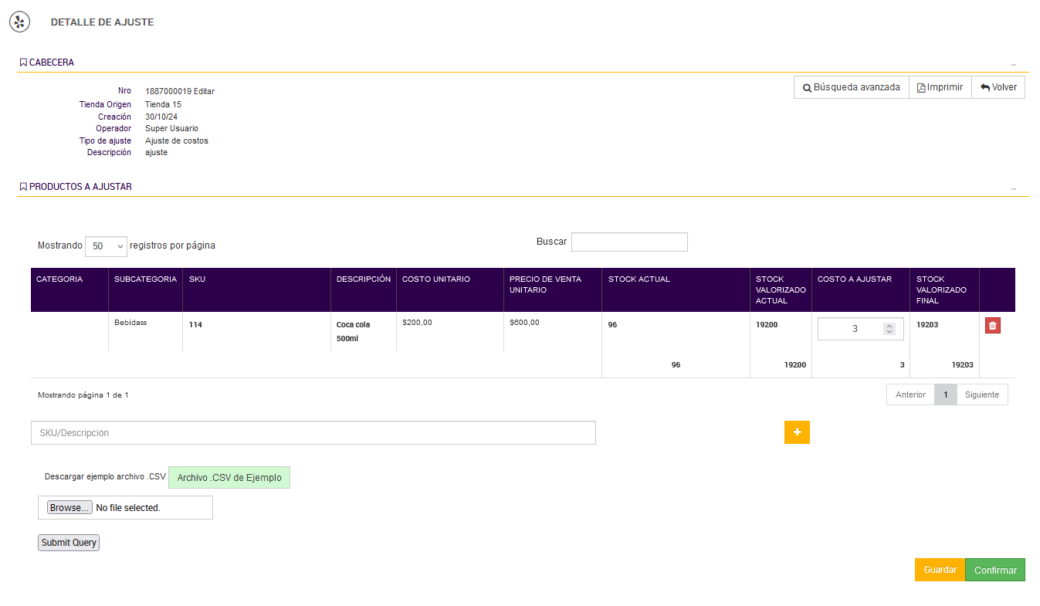Viewport: 1040px width, 606px height.
Task: Sort by Categoria column header
Action: point(59,279)
